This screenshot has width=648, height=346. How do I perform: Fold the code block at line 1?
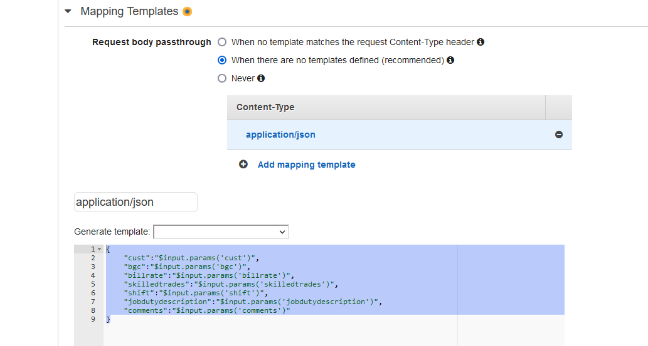pos(99,250)
